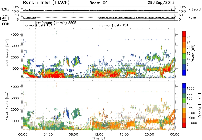Click the '08:00' time axis tick label

(x=73, y=135)
